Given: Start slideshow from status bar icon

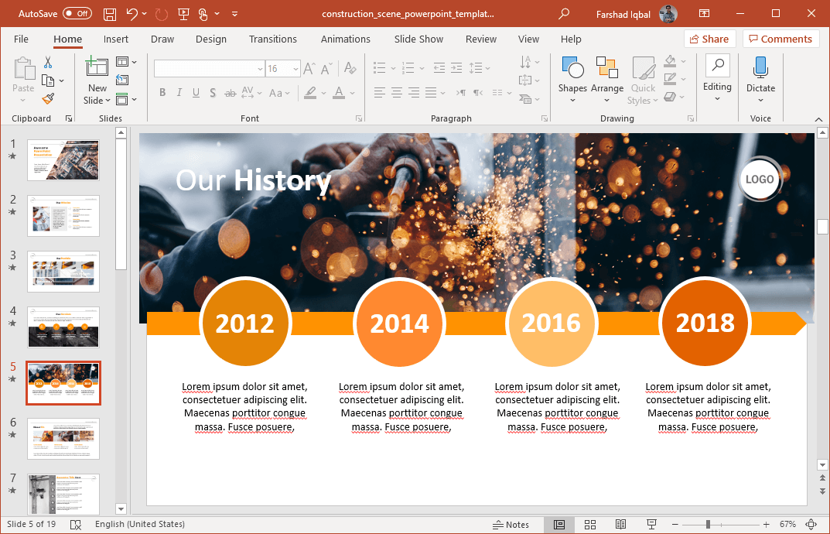Looking at the screenshot, I should click(x=651, y=525).
